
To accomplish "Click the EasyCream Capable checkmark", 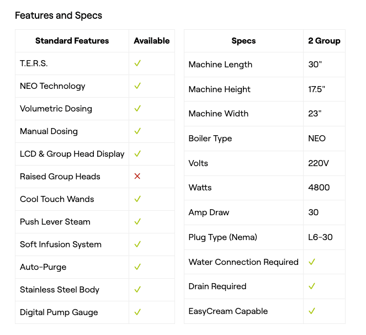I will 312,311.
